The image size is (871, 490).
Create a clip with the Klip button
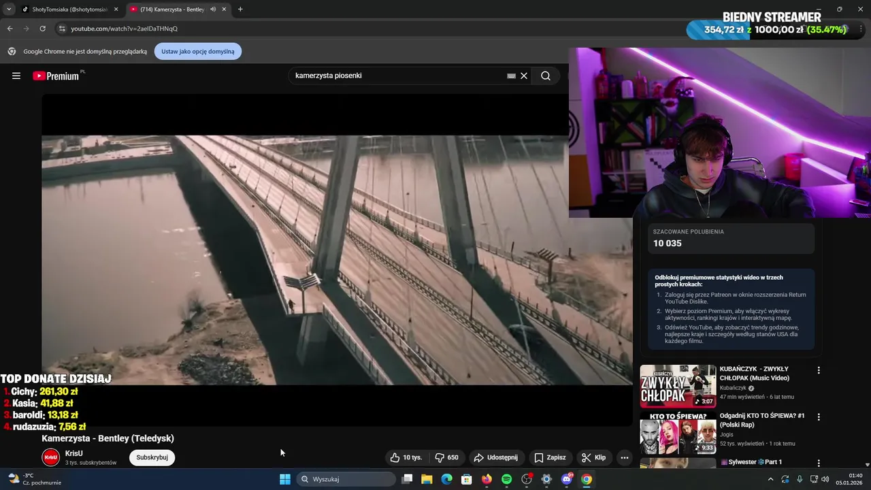pyautogui.click(x=593, y=457)
